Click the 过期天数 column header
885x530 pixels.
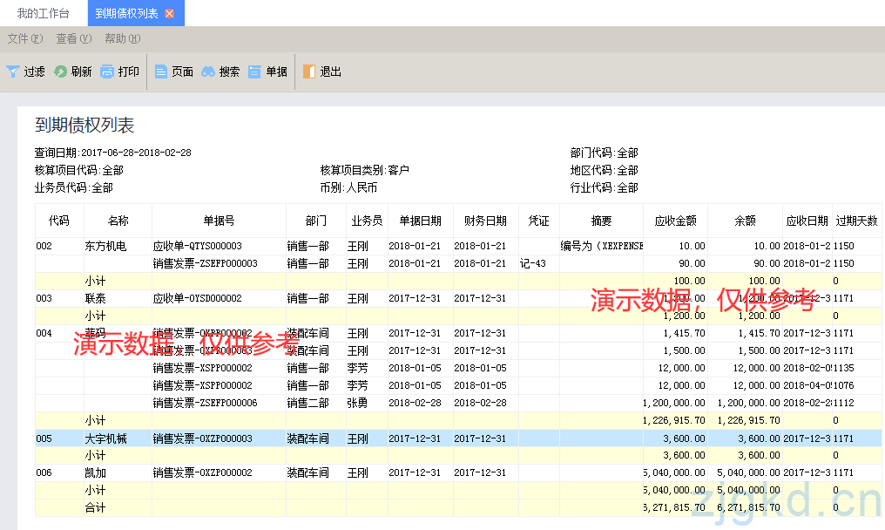click(x=857, y=221)
